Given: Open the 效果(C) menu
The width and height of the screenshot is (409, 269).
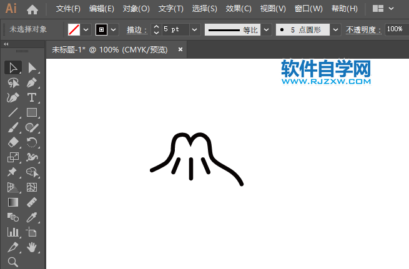Looking at the screenshot, I should tap(239, 9).
